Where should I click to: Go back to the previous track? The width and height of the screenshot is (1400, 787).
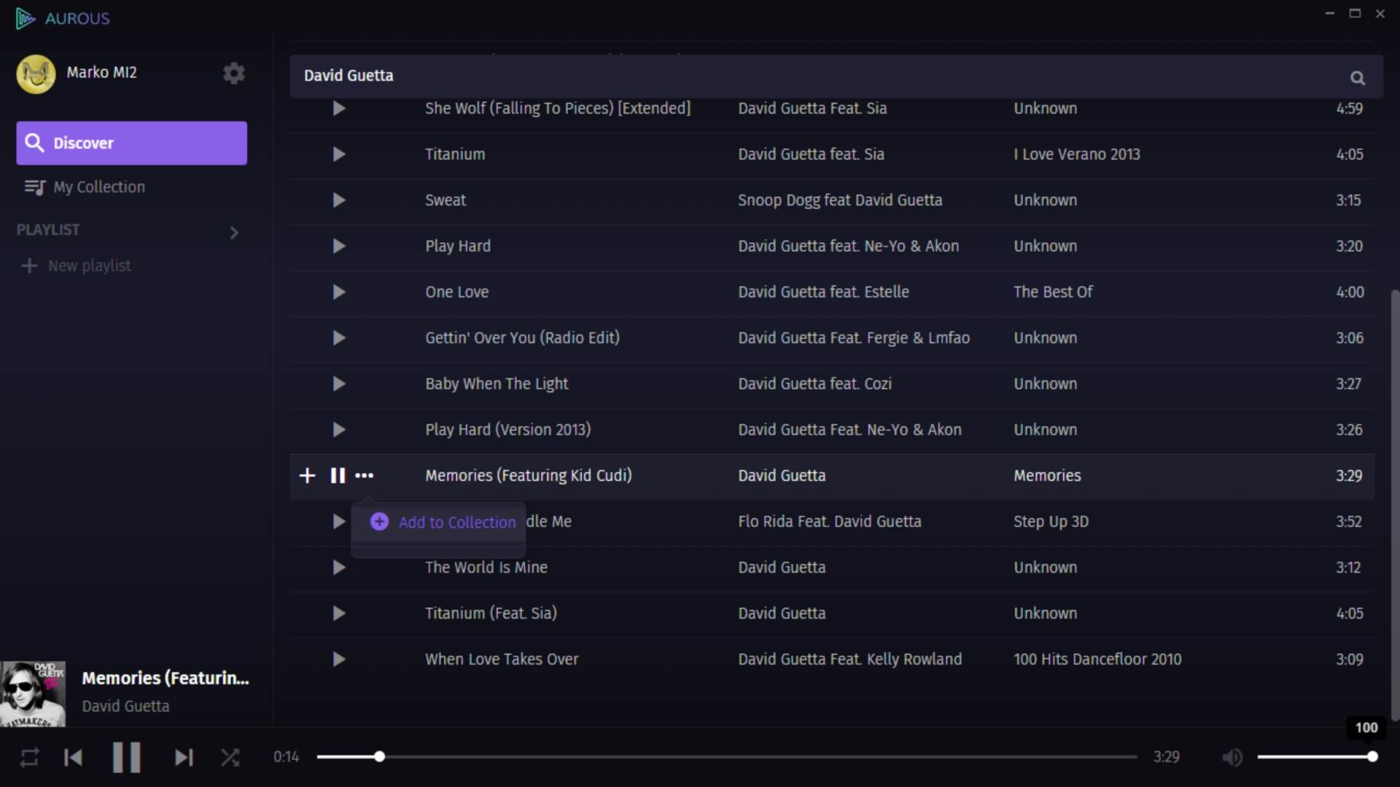click(x=73, y=758)
